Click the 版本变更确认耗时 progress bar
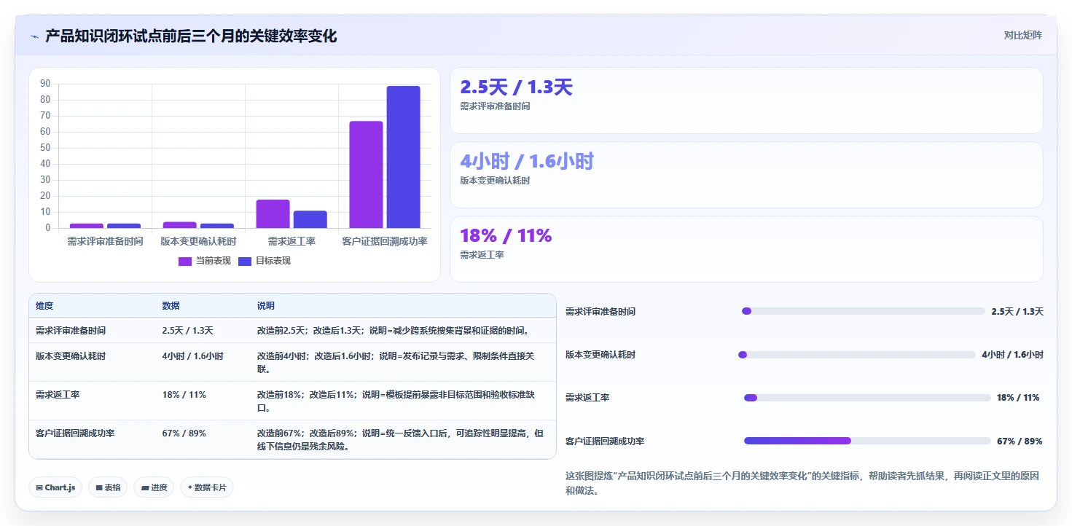Screen dimensions: 1072x526 point(857,355)
